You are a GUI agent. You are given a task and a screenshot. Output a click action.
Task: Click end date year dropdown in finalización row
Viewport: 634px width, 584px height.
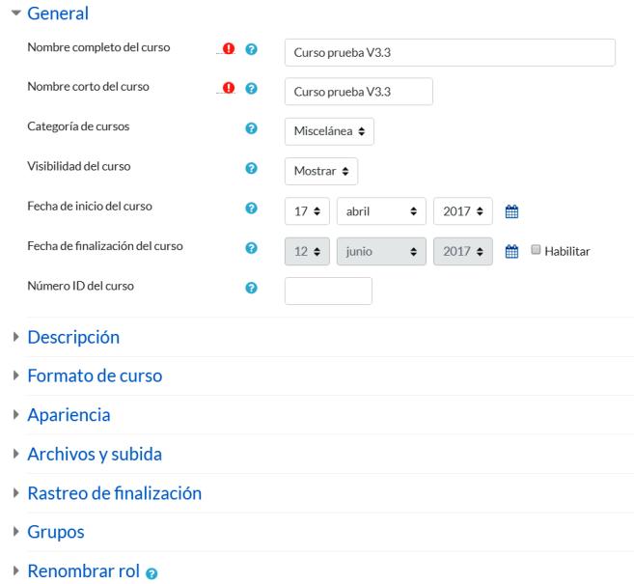click(x=463, y=251)
